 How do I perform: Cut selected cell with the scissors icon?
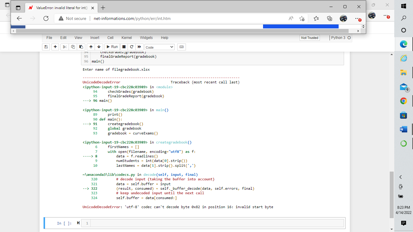[64, 47]
